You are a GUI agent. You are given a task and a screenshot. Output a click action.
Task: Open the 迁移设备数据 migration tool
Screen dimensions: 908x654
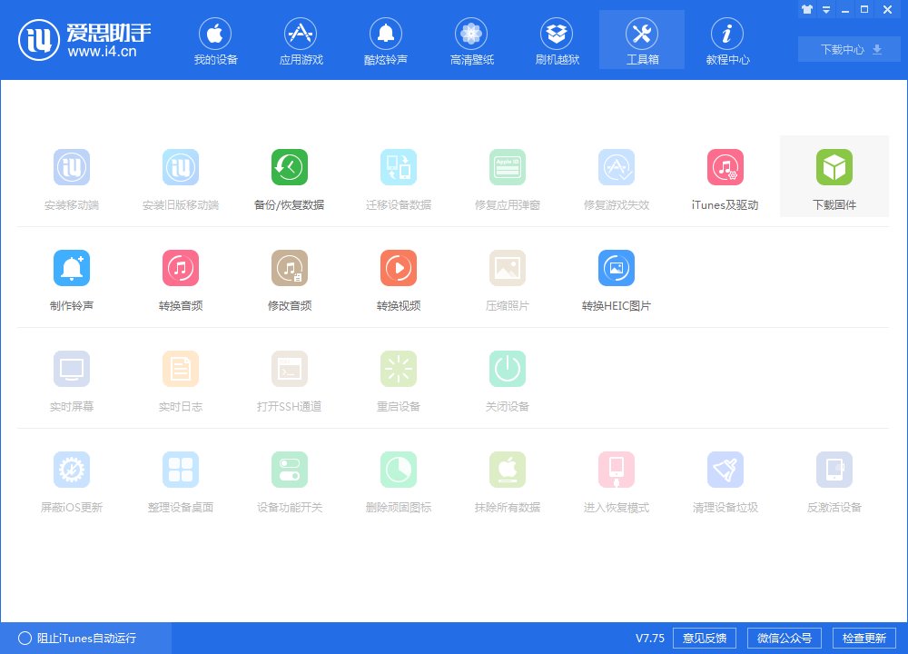[398, 176]
